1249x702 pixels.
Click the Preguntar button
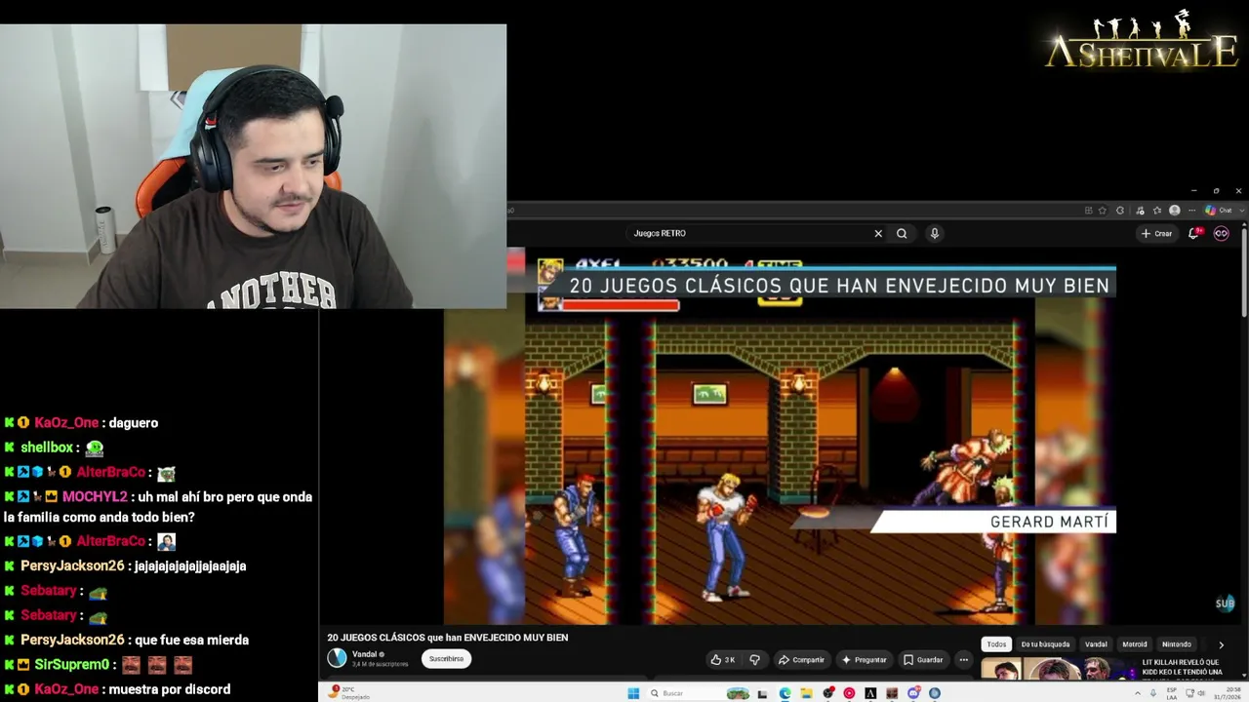pyautogui.click(x=864, y=660)
